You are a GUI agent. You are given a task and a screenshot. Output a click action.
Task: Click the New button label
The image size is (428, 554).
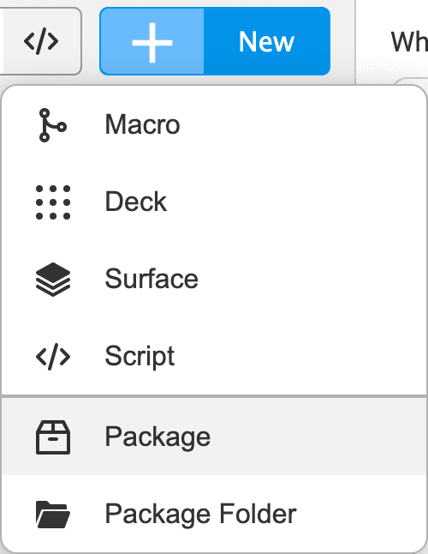(266, 42)
